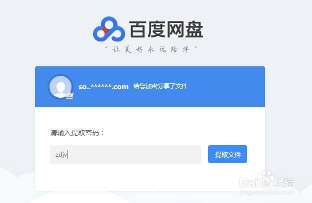Image resolution: width=312 pixels, height=203 pixels.
Task: Click the 盘 character in the title logo
Action: click(x=194, y=29)
